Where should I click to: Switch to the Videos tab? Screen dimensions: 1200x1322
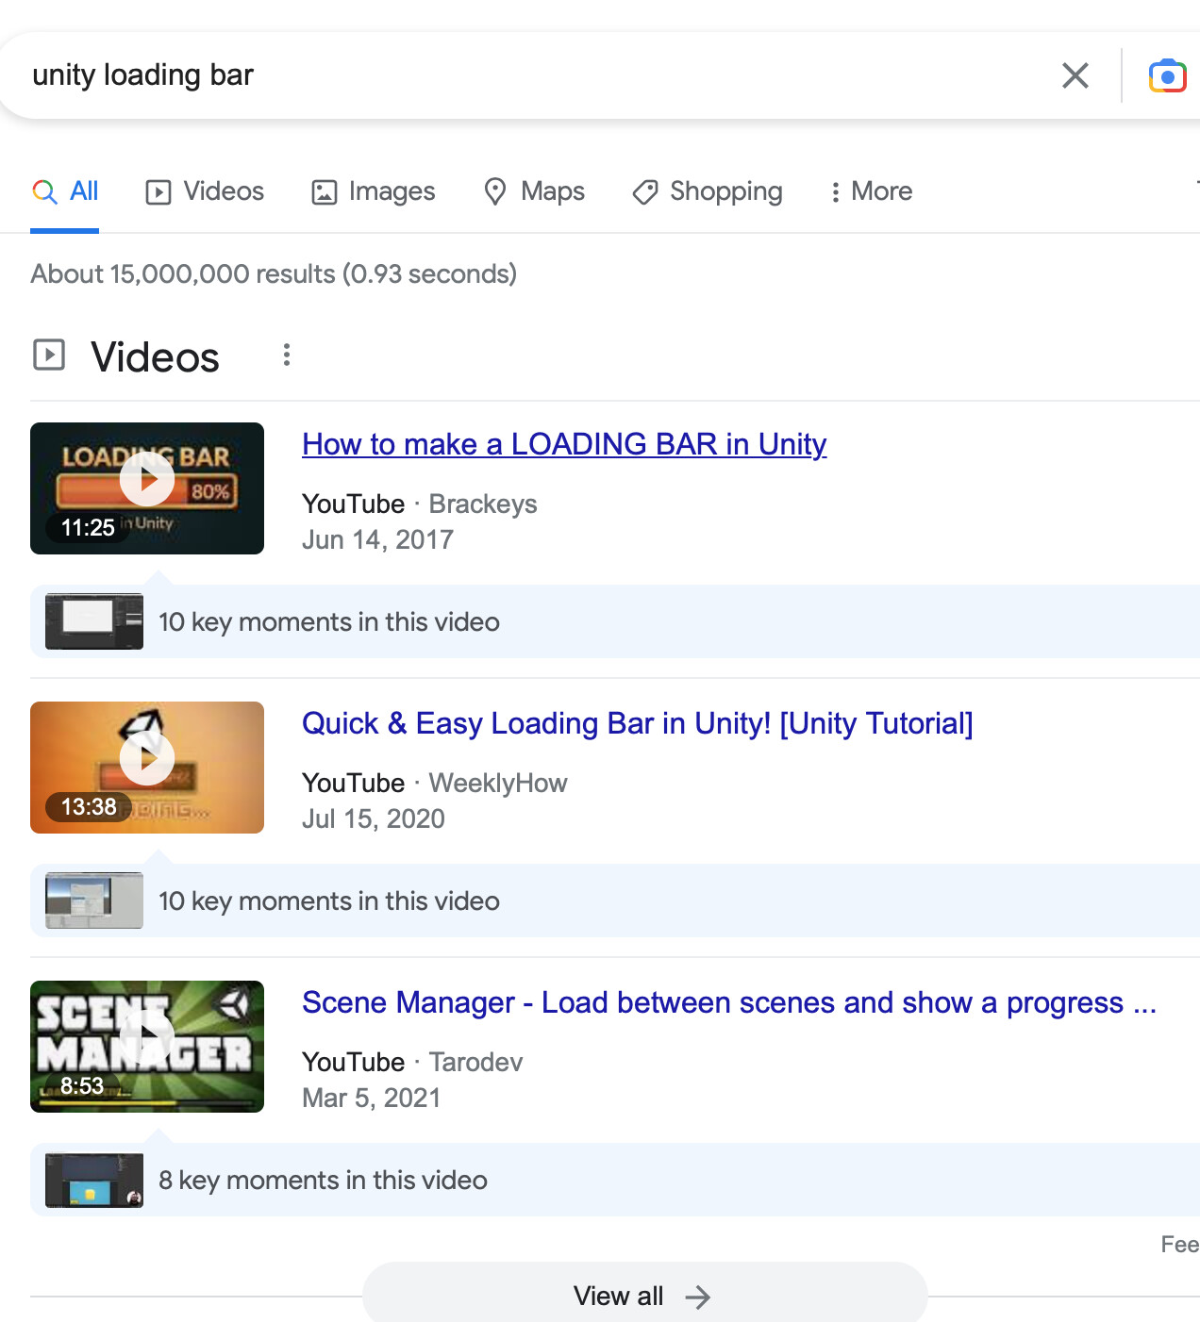tap(204, 191)
